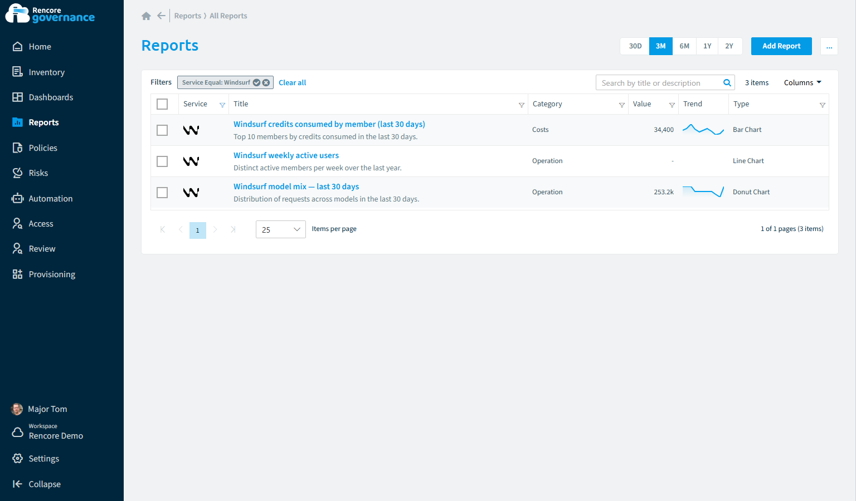Click the Workspace cloud icon

coord(18,432)
